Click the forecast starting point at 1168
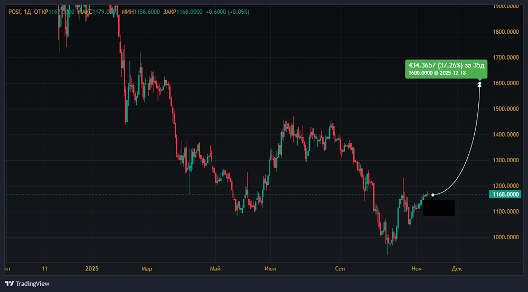 433,194
